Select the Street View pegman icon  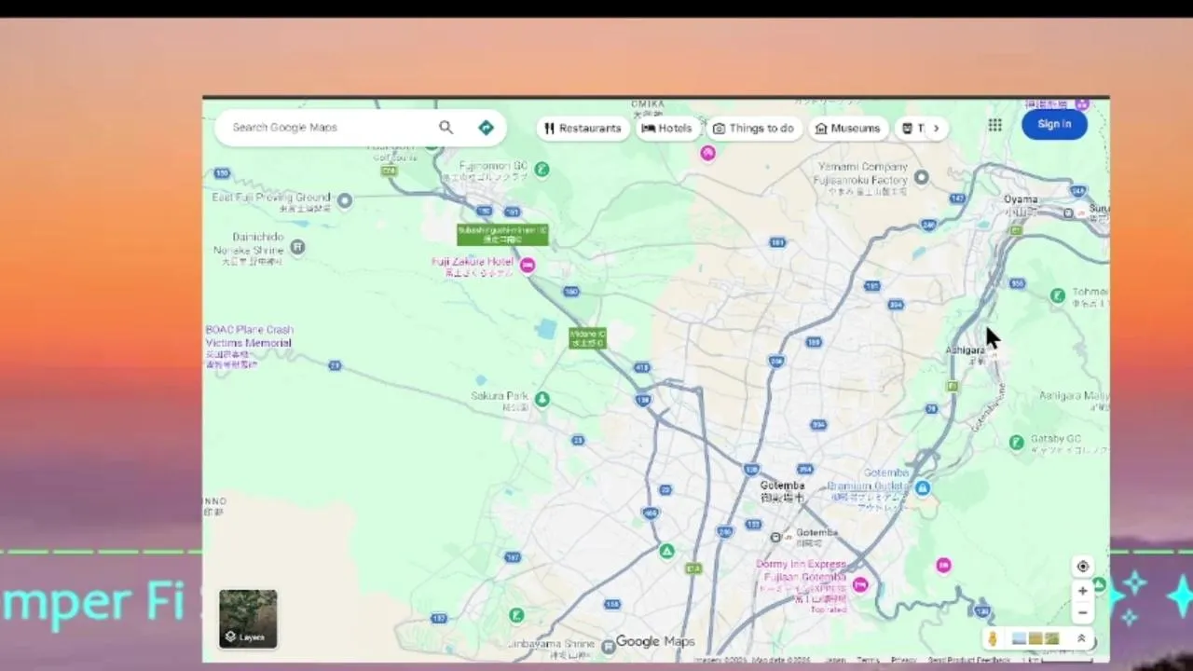(x=994, y=638)
